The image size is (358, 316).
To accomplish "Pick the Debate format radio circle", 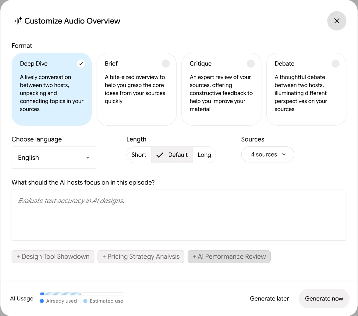I will [335, 63].
